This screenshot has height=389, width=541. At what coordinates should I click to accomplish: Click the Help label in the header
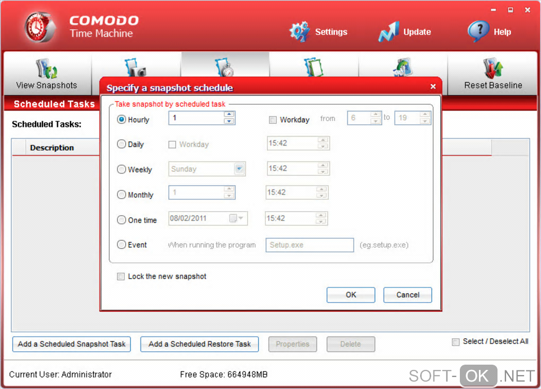coord(502,32)
